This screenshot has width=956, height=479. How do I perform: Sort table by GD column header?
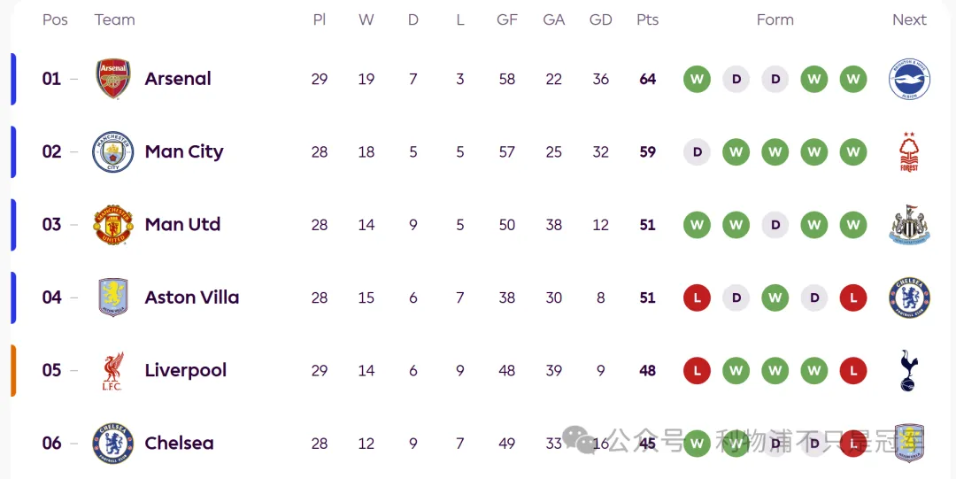tap(601, 19)
